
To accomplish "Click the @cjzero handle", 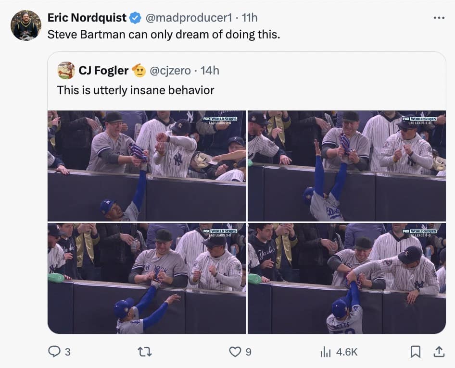I will 170,71.
